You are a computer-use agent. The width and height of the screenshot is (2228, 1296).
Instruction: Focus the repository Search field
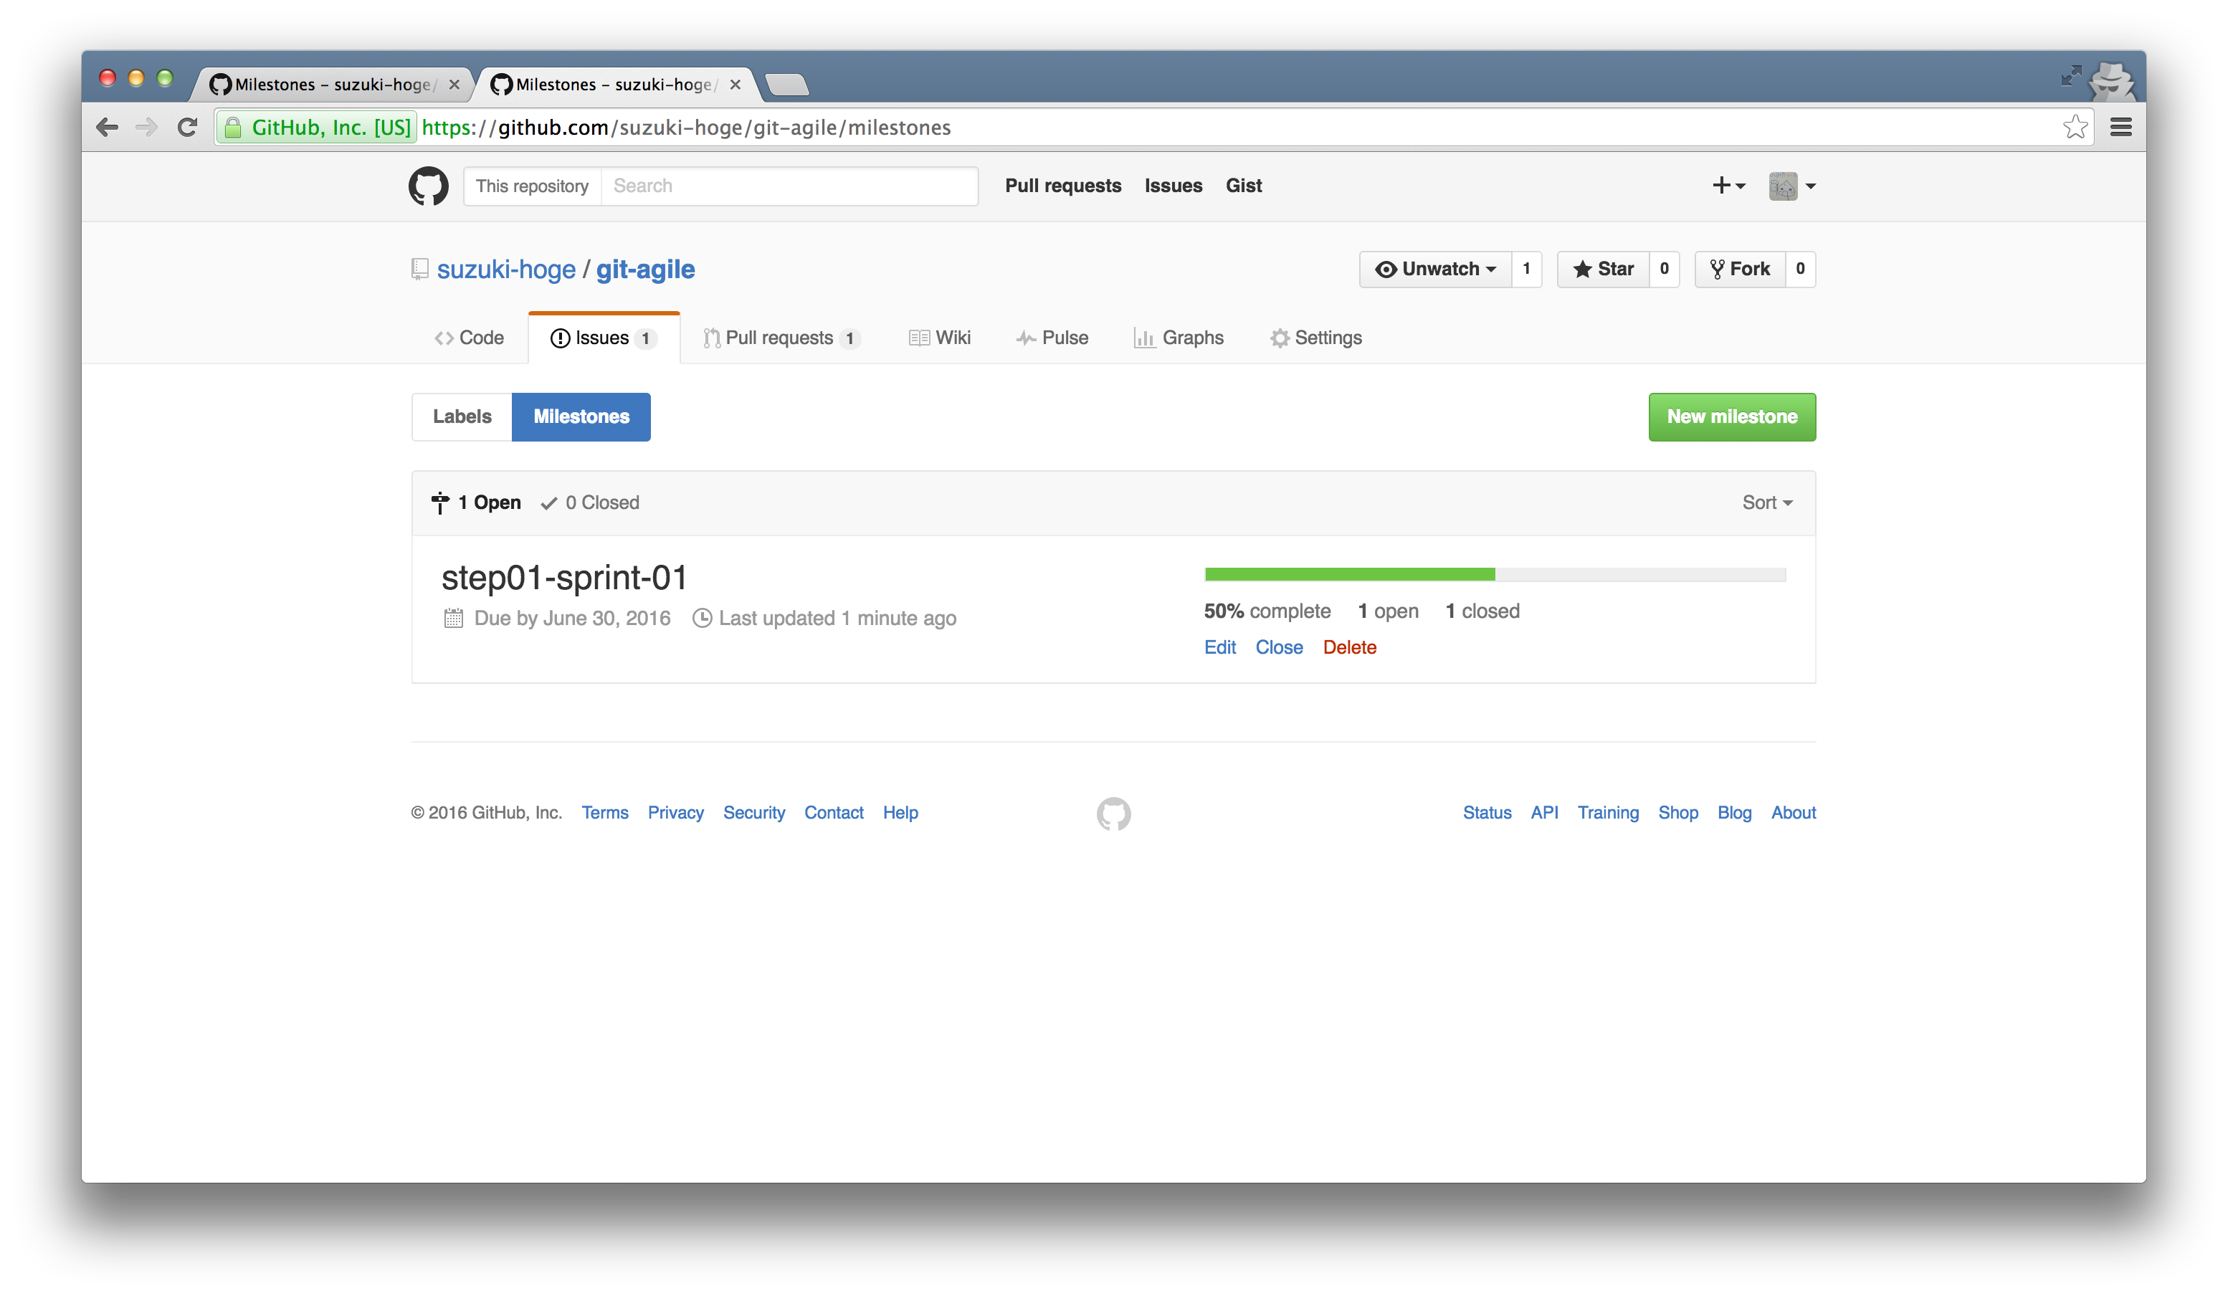click(x=789, y=186)
